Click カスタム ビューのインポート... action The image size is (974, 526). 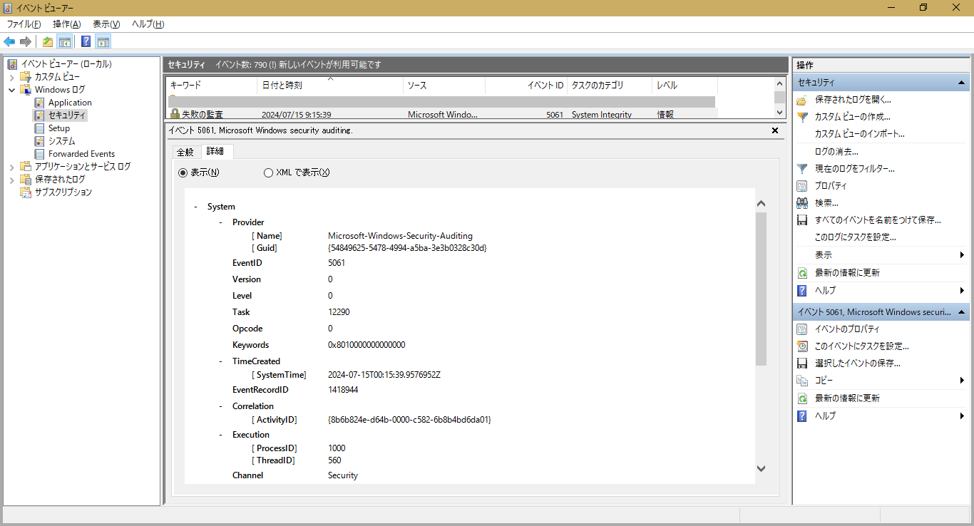859,134
